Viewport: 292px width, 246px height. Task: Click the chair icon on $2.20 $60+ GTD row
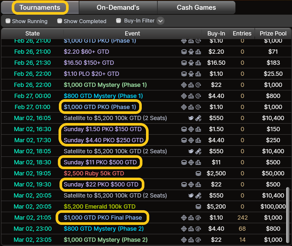click(x=191, y=52)
